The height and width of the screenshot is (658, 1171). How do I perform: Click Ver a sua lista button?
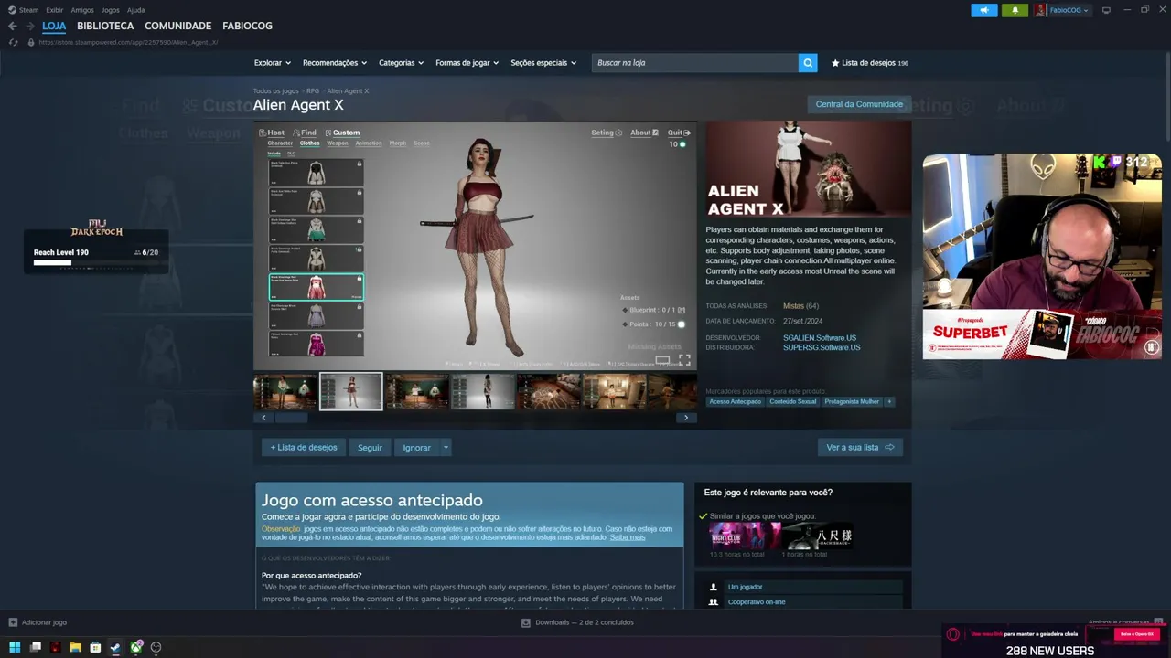[860, 448]
